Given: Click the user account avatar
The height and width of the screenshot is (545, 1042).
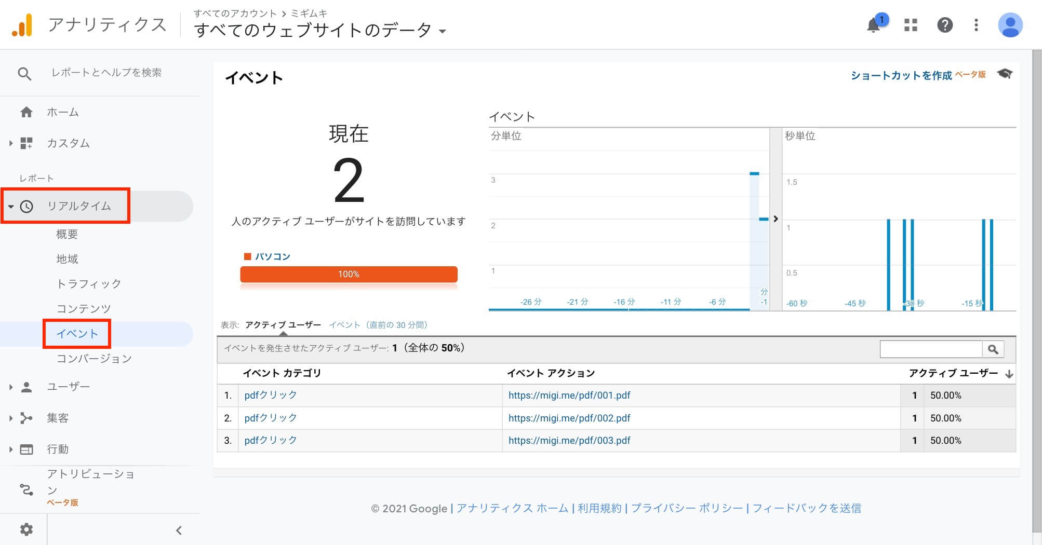Looking at the screenshot, I should pyautogui.click(x=1010, y=25).
